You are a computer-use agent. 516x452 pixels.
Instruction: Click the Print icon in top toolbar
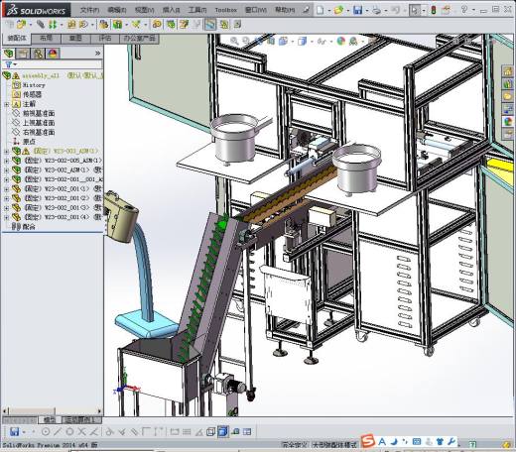[376, 10]
